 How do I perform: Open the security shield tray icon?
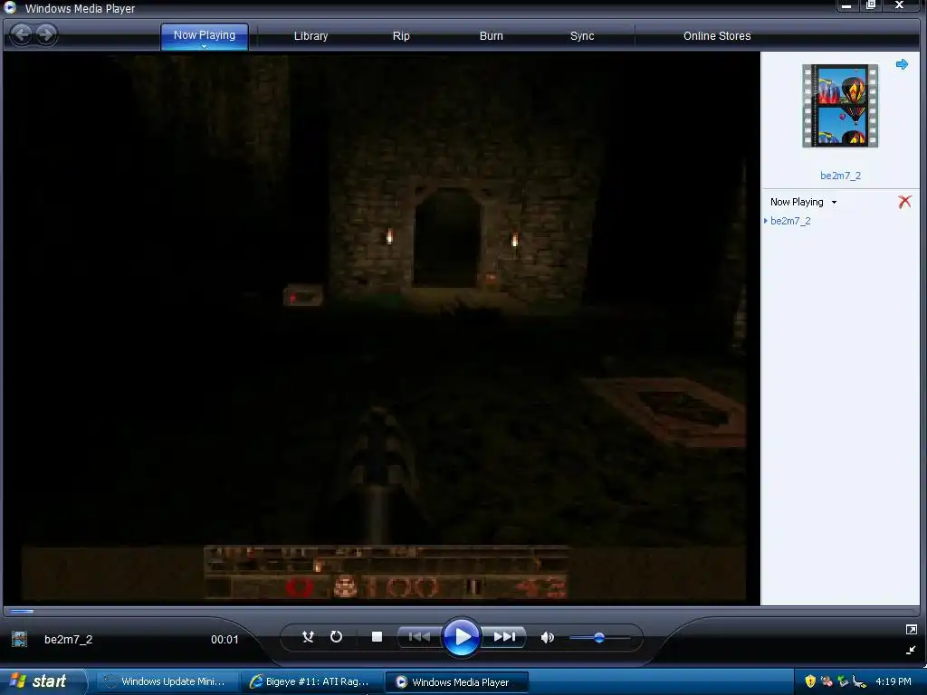[810, 681]
